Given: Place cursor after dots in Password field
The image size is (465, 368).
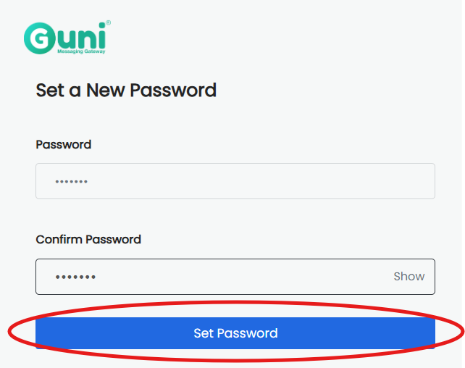Looking at the screenshot, I should point(88,182).
